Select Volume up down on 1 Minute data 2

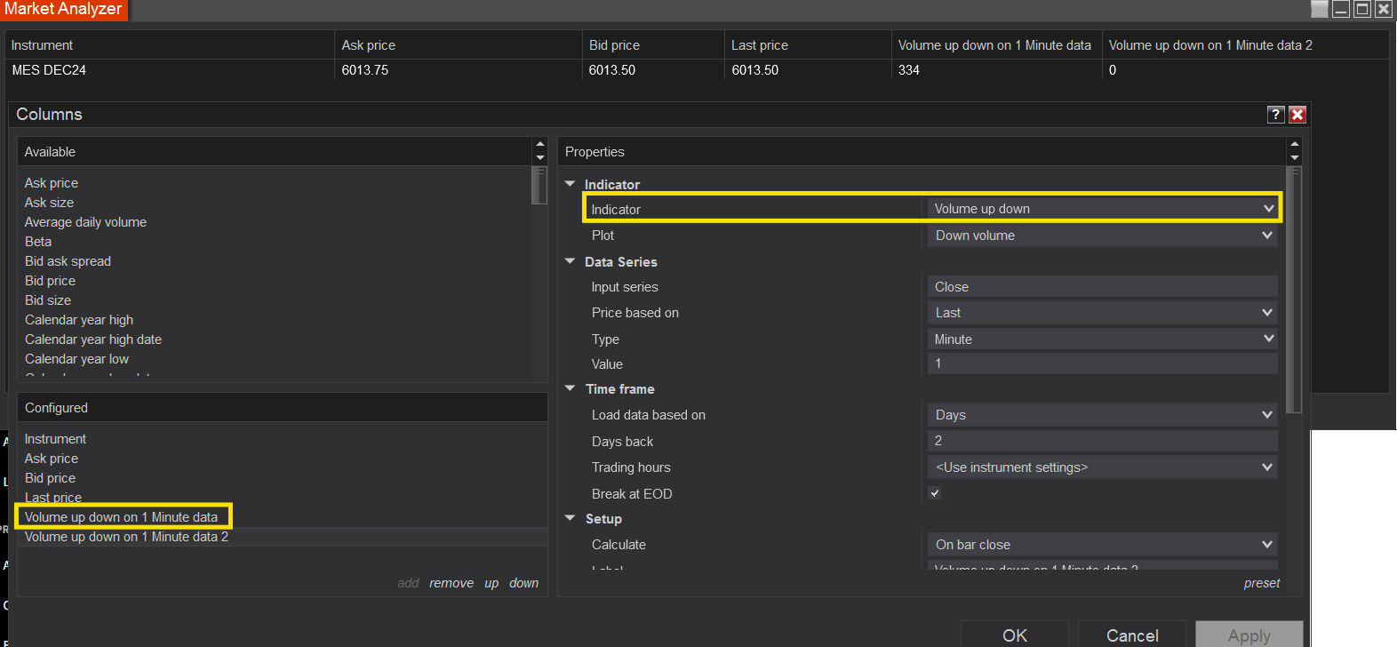(126, 537)
